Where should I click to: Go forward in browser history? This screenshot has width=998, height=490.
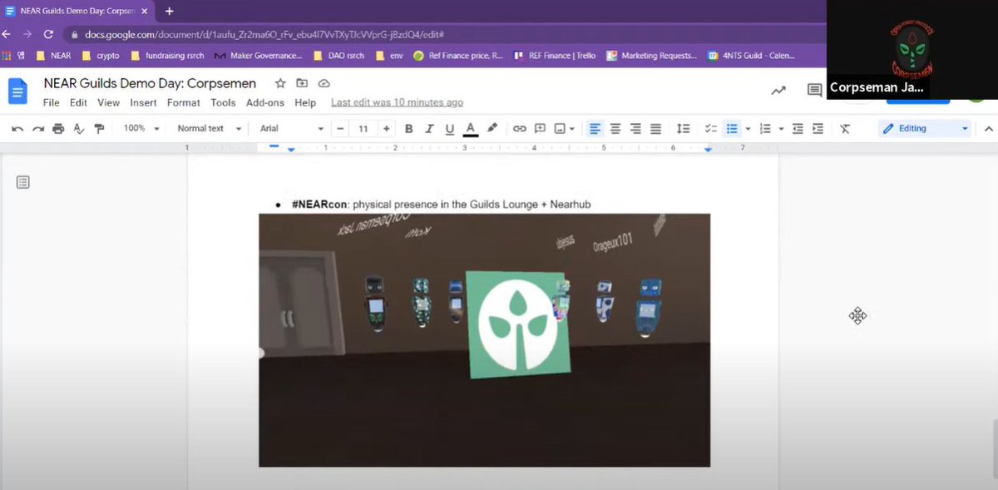point(27,34)
